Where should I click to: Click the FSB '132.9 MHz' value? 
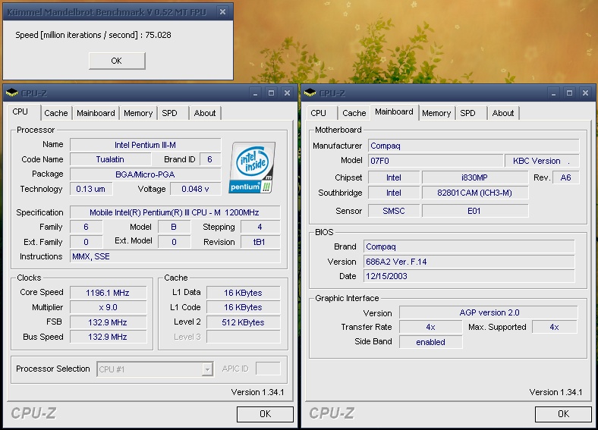pos(108,322)
